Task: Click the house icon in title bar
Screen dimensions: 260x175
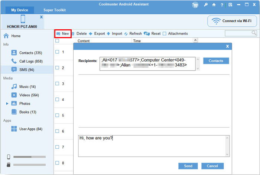Action: (x=214, y=5)
